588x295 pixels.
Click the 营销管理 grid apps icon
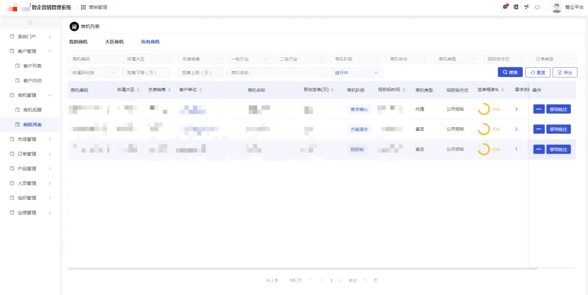(83, 7)
